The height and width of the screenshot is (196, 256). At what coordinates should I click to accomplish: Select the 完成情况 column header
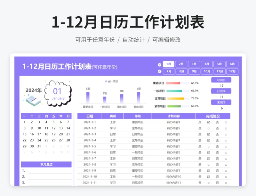point(213,116)
